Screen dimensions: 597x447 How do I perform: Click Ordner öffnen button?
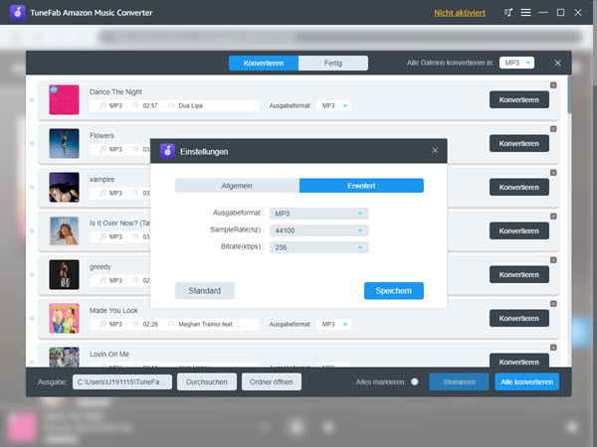click(x=272, y=382)
